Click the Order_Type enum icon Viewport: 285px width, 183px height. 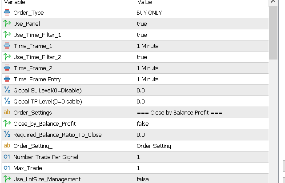click(7, 13)
